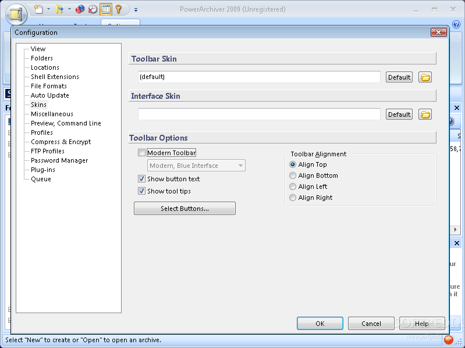Open the Customize Quick Access Toolbar arrow
This screenshot has height=348, width=465.
136,9
